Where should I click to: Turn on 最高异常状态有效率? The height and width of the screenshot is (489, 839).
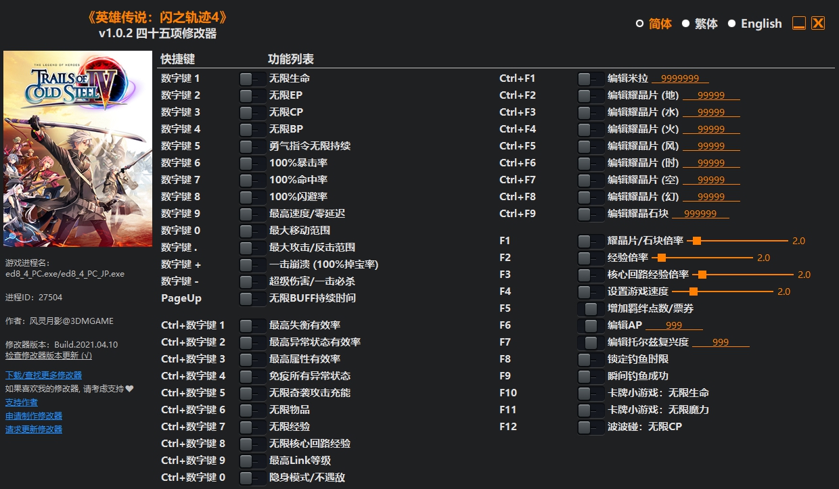coord(252,342)
